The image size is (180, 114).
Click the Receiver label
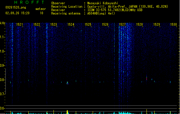(x=58, y=10)
